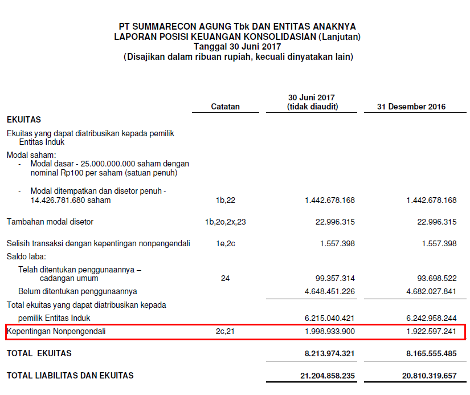Click note reference '1e,2c'
The width and height of the screenshot is (470, 395).
225,243
